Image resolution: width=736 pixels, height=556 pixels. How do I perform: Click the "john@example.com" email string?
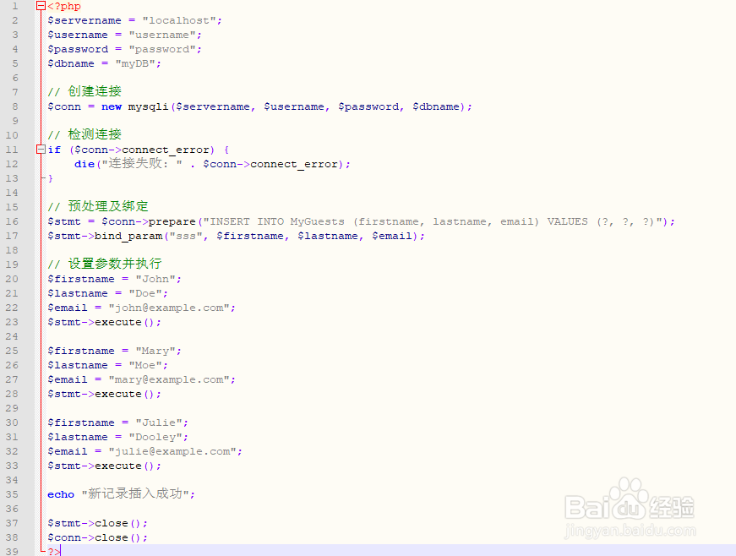tap(169, 307)
